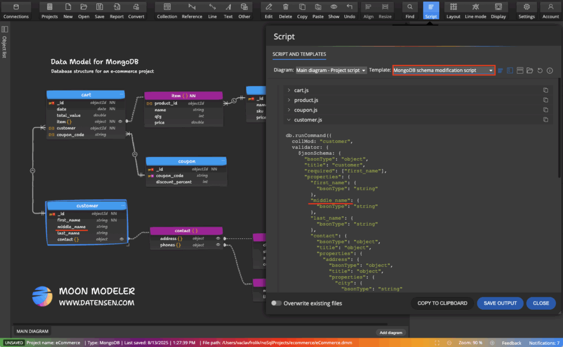Open Feedback from status bar

point(511,343)
